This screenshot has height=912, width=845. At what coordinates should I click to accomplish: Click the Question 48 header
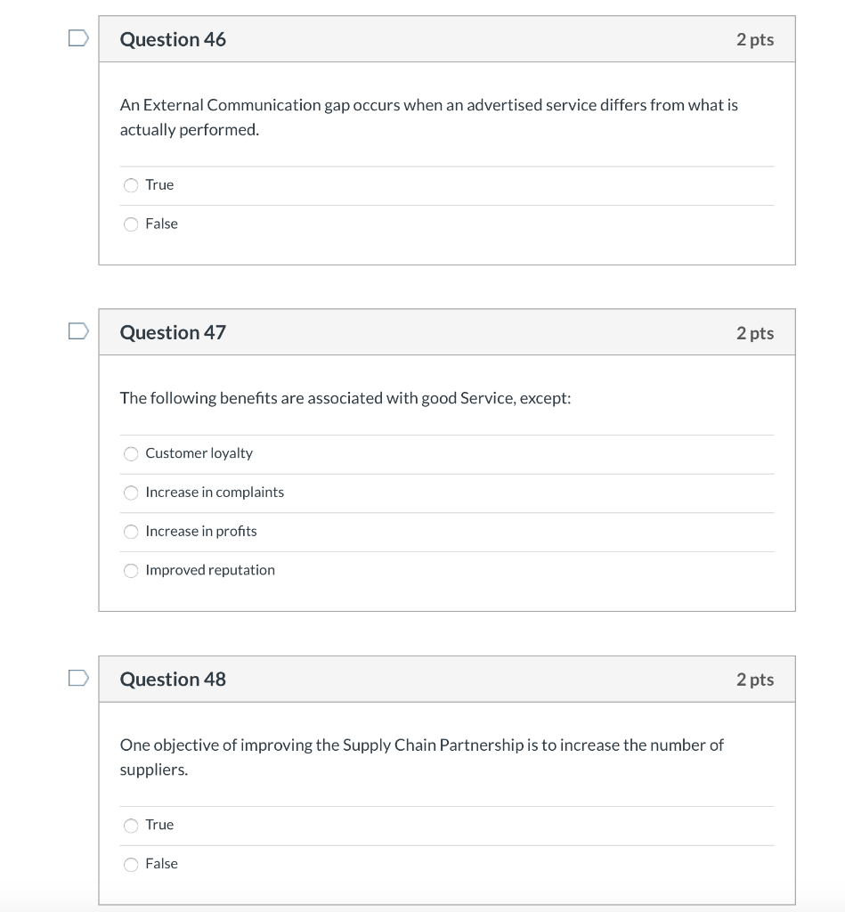pos(173,679)
